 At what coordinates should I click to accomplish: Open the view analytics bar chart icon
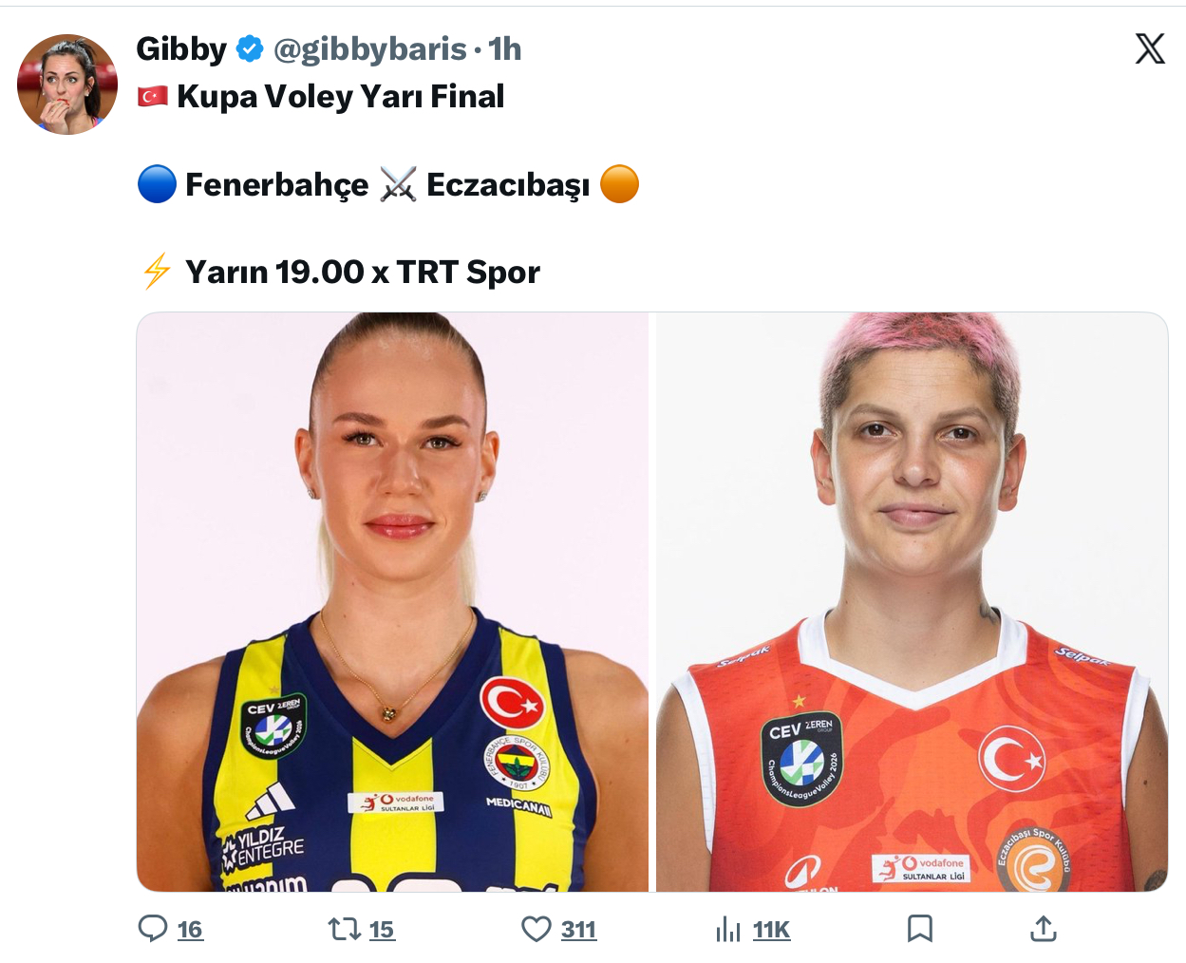point(728,929)
